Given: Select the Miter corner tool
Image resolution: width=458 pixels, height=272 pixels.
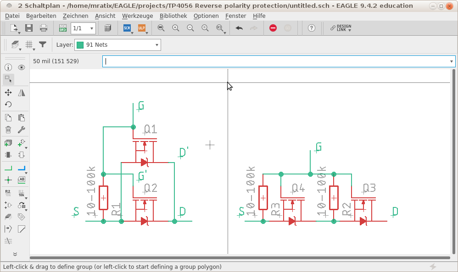Looking at the screenshot, I should coord(21,229).
